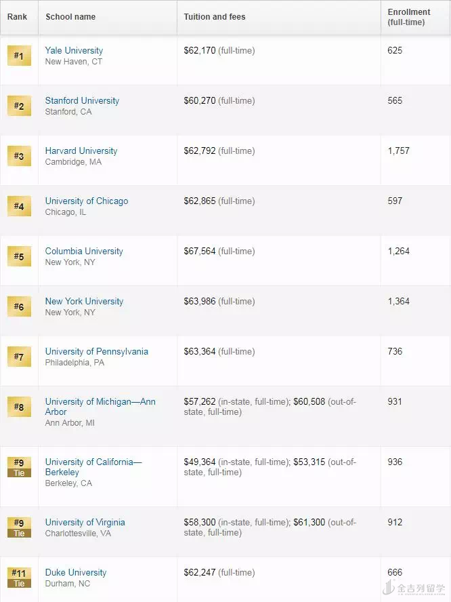Click the #7 gold rank badge
This screenshot has width=451, height=602.
19,357
